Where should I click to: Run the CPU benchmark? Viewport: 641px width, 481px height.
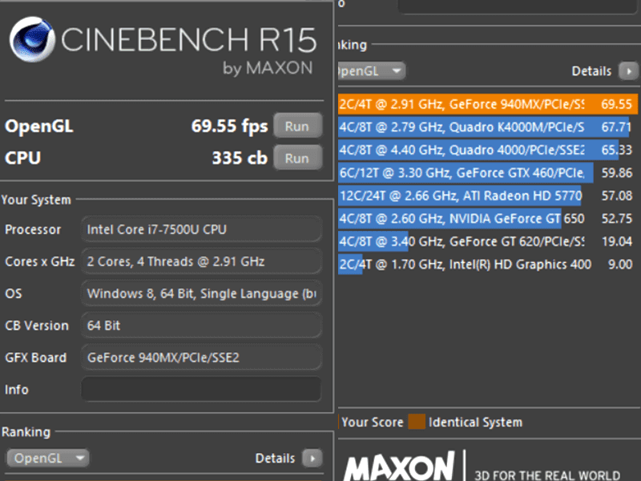pyautogui.click(x=297, y=158)
